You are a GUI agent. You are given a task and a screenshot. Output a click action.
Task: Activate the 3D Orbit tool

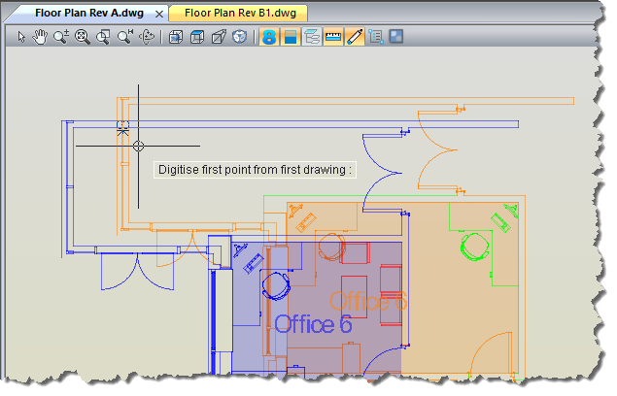coord(147,37)
